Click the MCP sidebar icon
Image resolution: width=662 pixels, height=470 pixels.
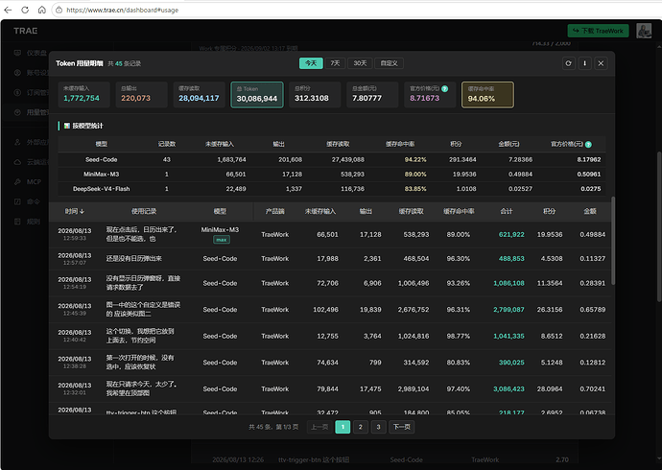point(17,182)
